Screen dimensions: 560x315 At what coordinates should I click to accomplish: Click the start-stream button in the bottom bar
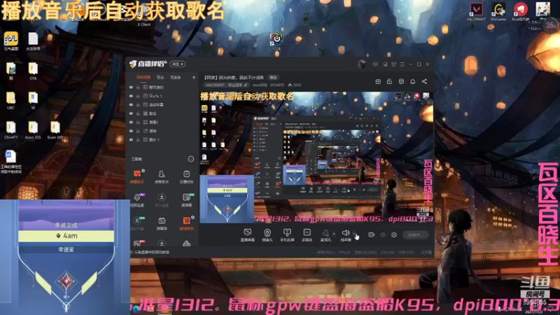click(415, 234)
